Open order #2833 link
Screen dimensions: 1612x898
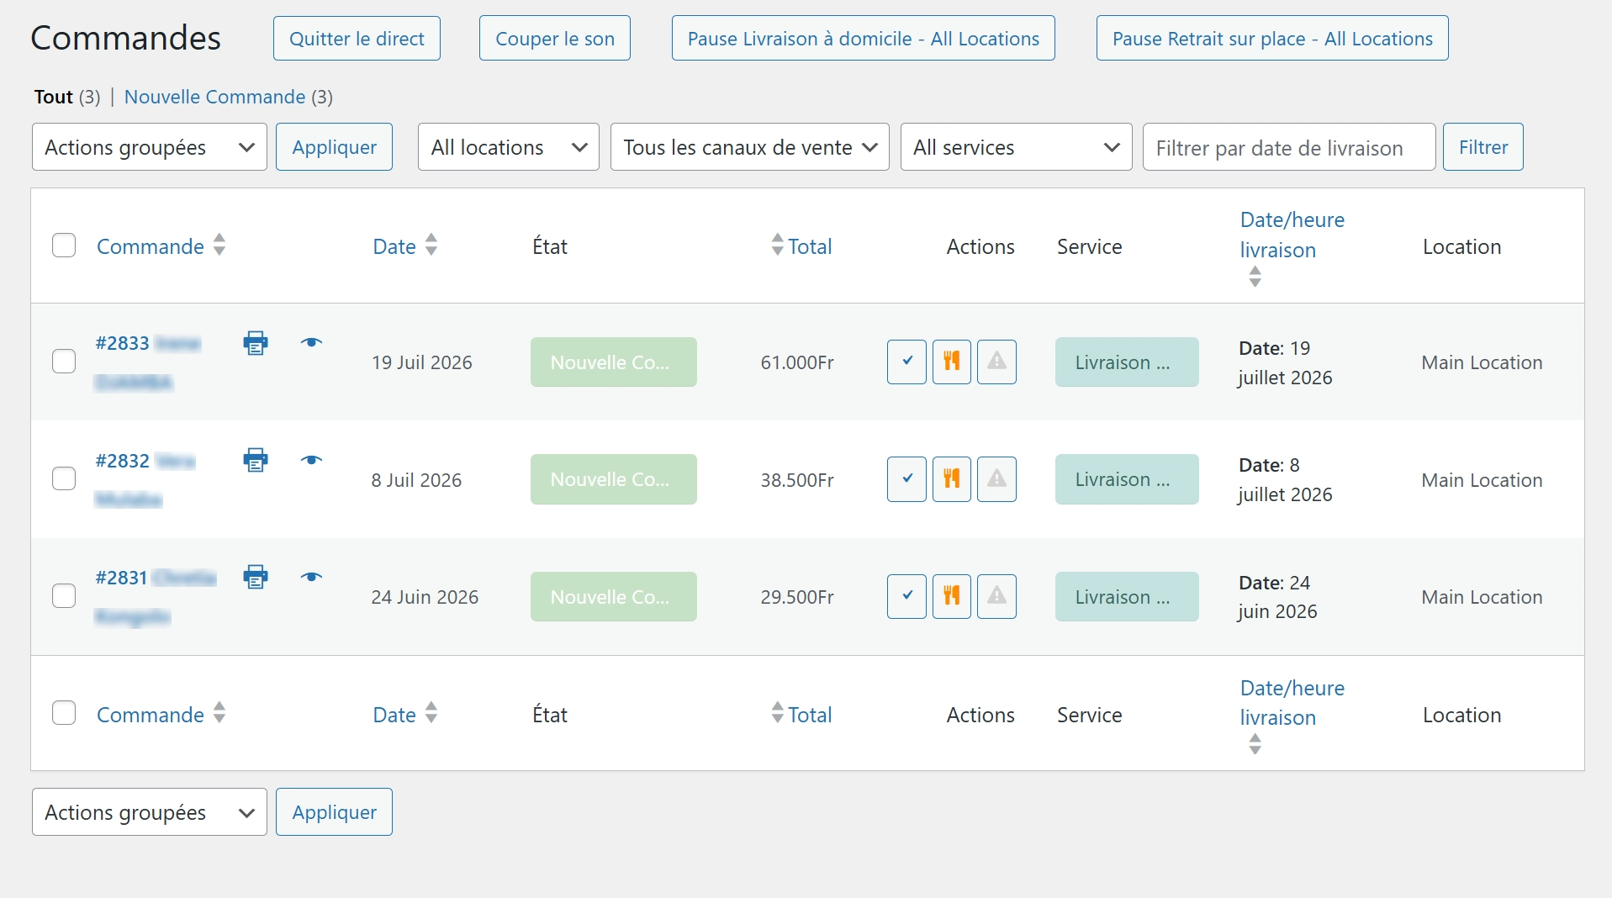122,343
